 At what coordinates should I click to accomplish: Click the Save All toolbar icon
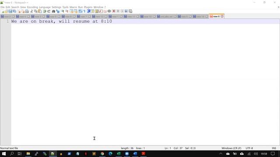tap(14, 11)
